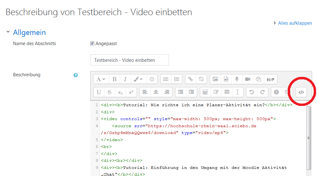This screenshot has width=317, height=176.
Task: Toggle underline formatting
Action: coord(99,92)
